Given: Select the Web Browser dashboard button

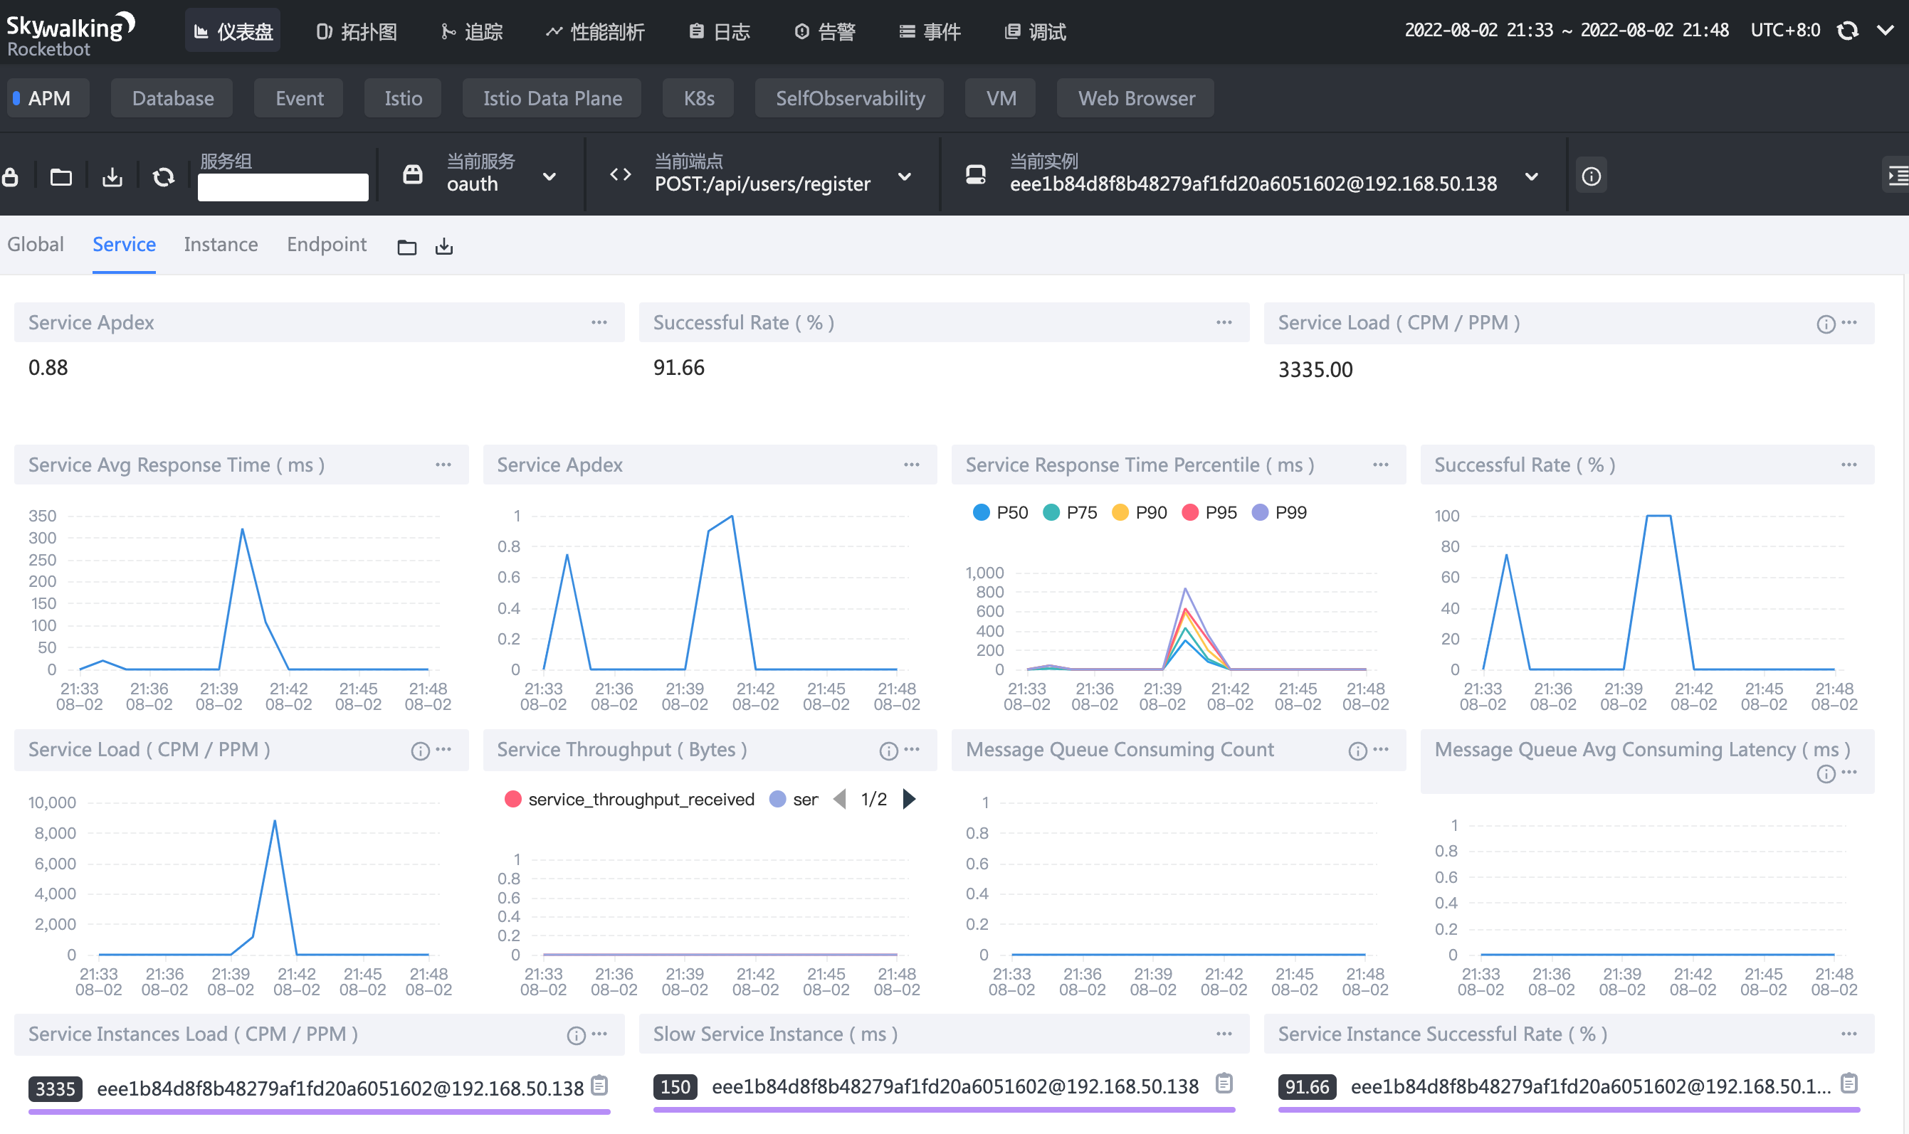Looking at the screenshot, I should 1136,99.
